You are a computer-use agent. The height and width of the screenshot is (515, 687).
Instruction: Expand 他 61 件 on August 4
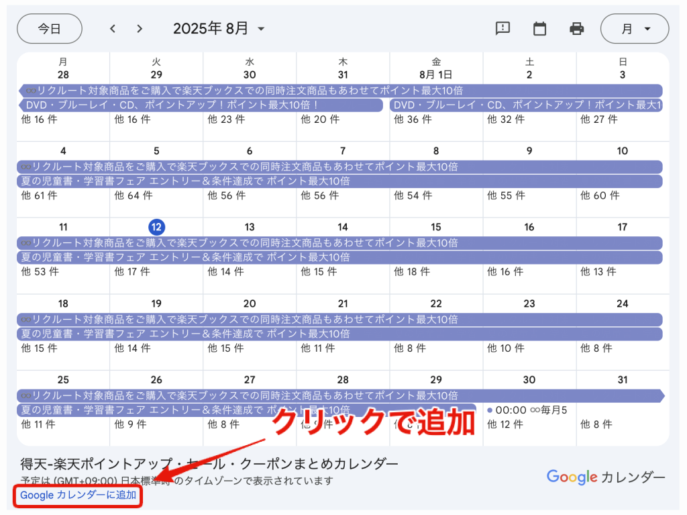(x=39, y=195)
